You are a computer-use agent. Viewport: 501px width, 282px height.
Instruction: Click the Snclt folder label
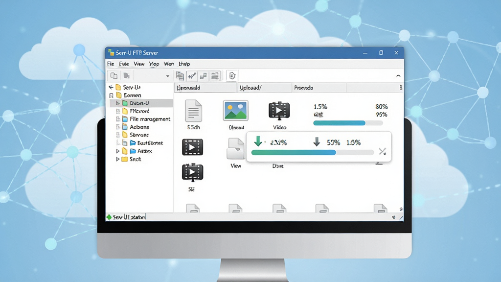click(136, 159)
